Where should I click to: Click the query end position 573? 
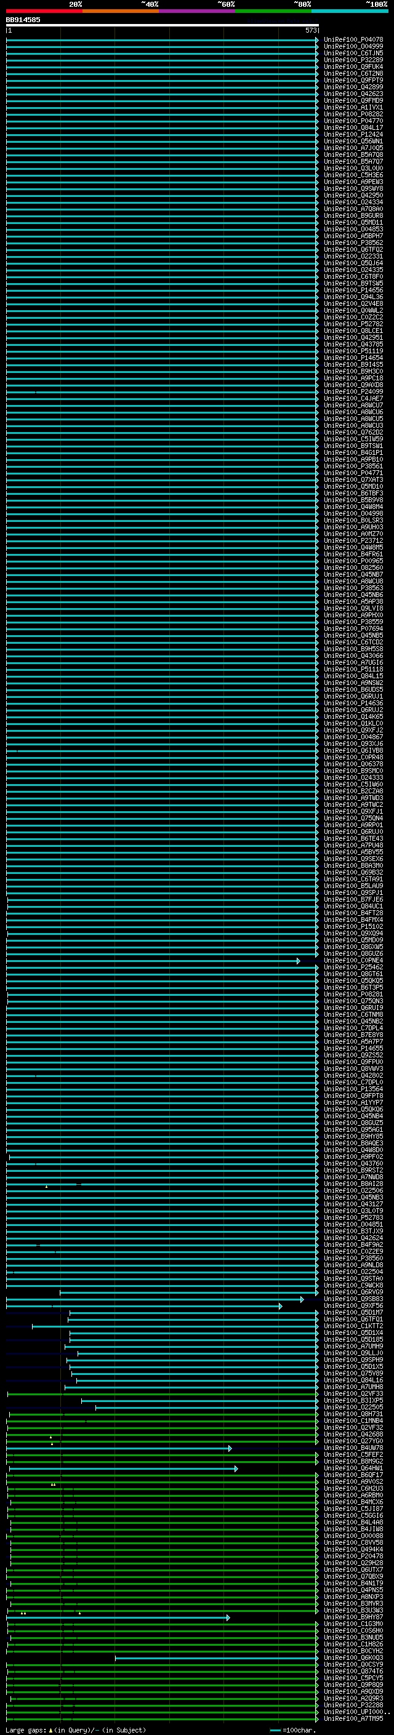(310, 30)
